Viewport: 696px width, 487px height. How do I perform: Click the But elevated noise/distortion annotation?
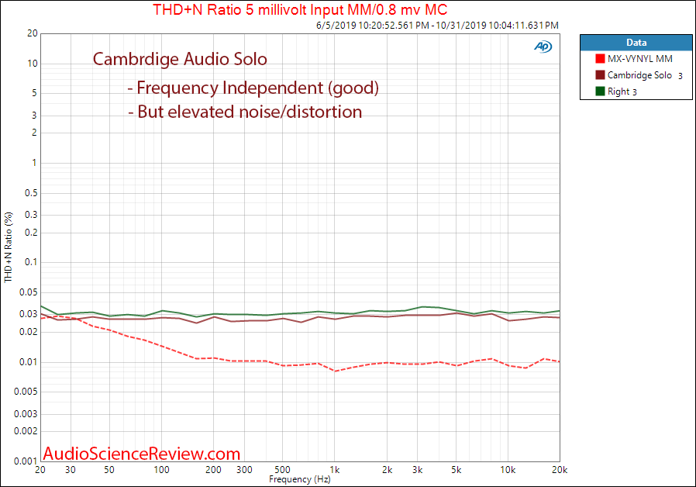pos(245,112)
